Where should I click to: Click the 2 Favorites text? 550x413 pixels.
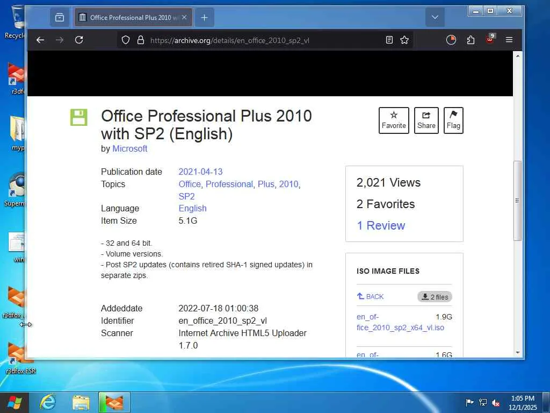[386, 204]
